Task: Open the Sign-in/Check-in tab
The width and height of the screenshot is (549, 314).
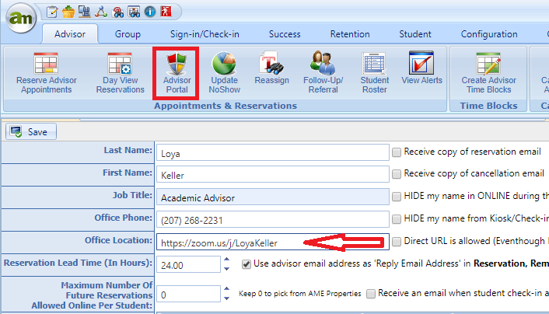Action: tap(205, 34)
